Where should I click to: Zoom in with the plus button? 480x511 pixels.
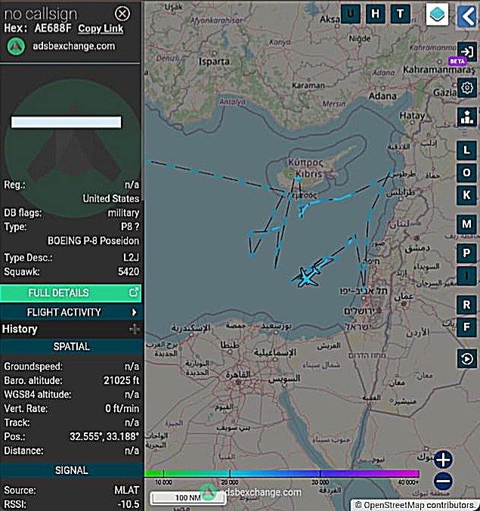coord(443,460)
